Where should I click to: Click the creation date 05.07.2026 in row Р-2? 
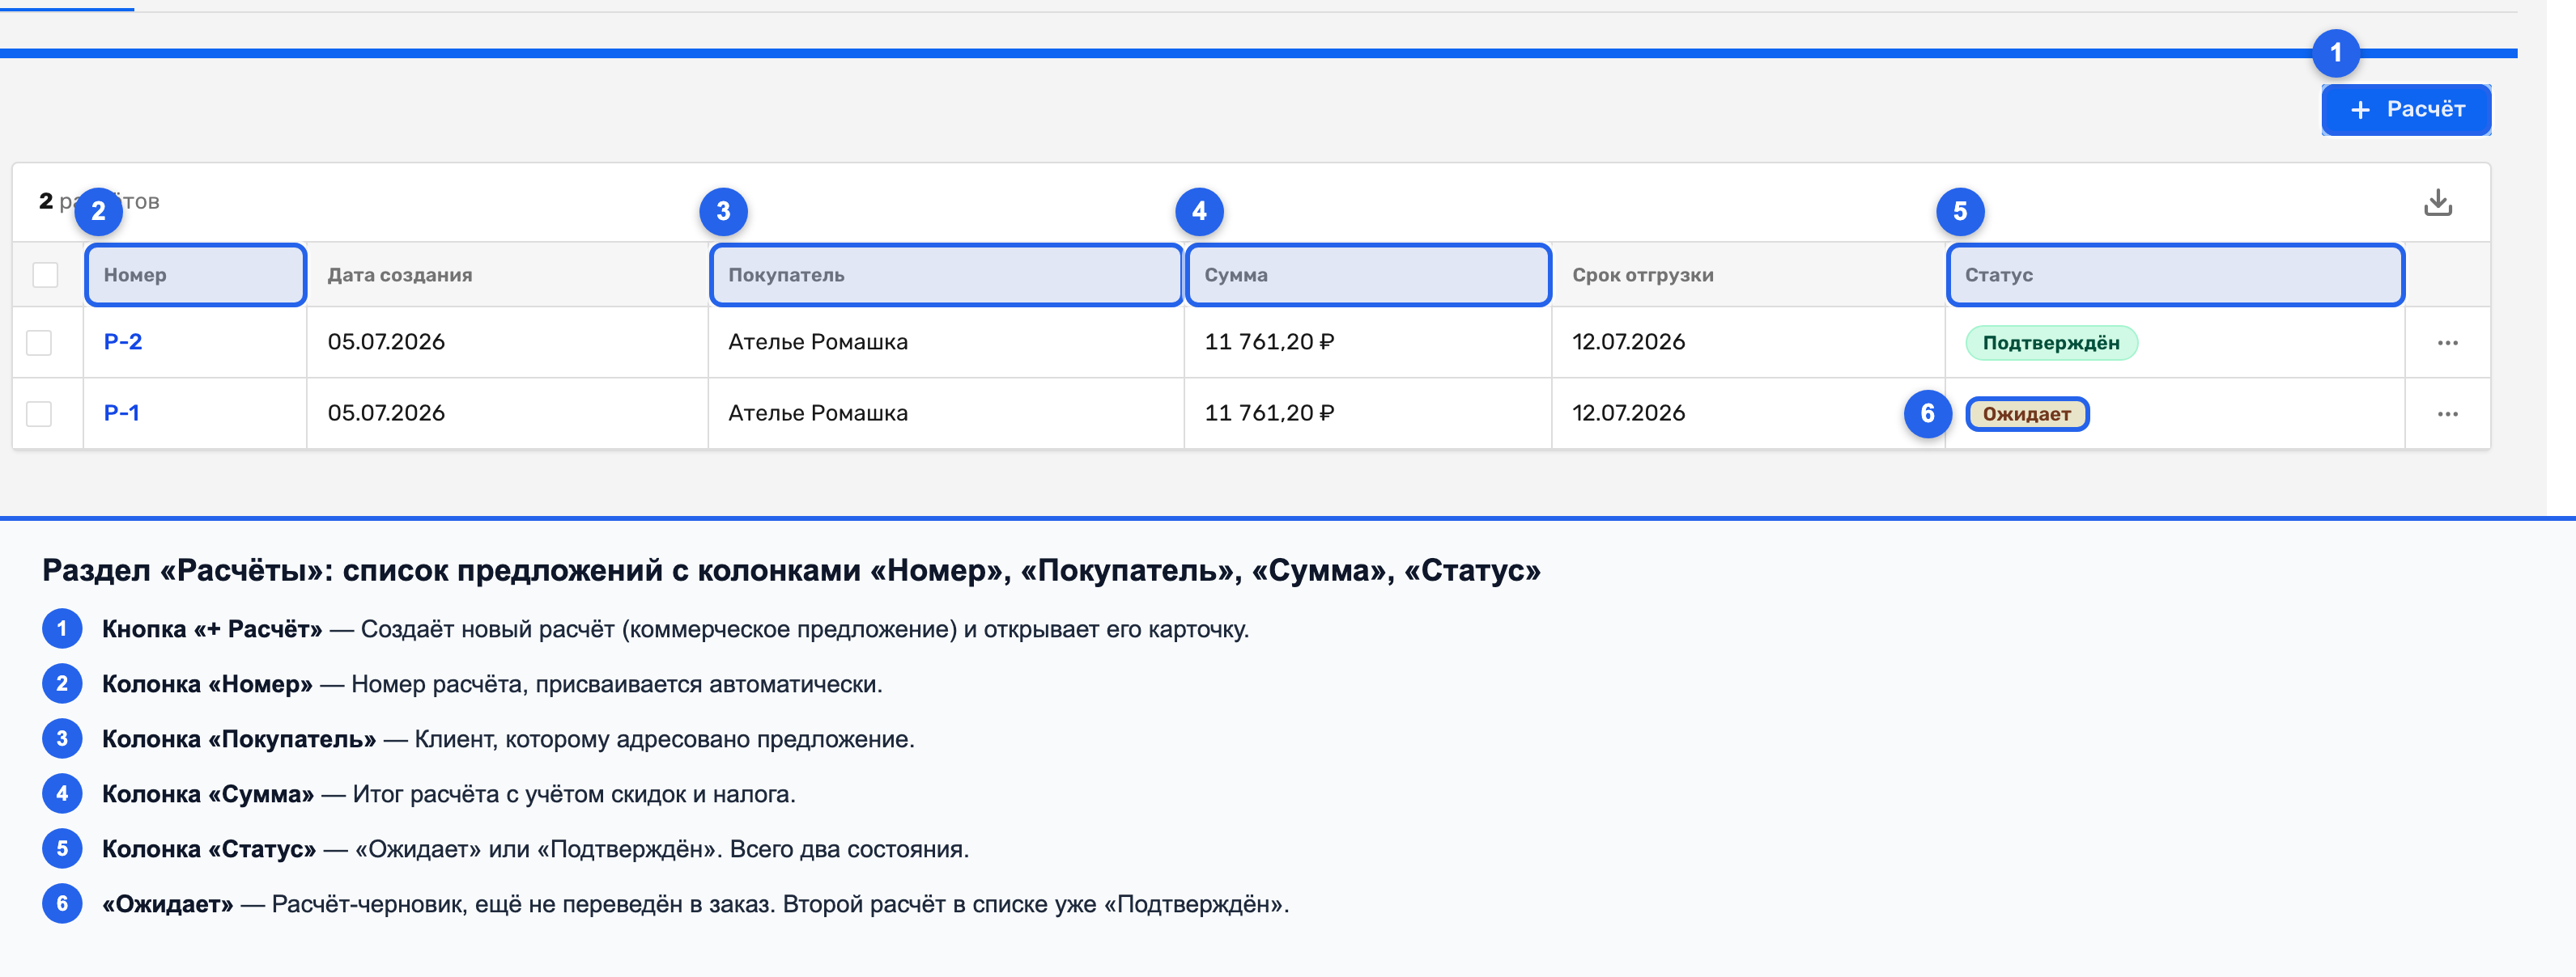click(386, 341)
